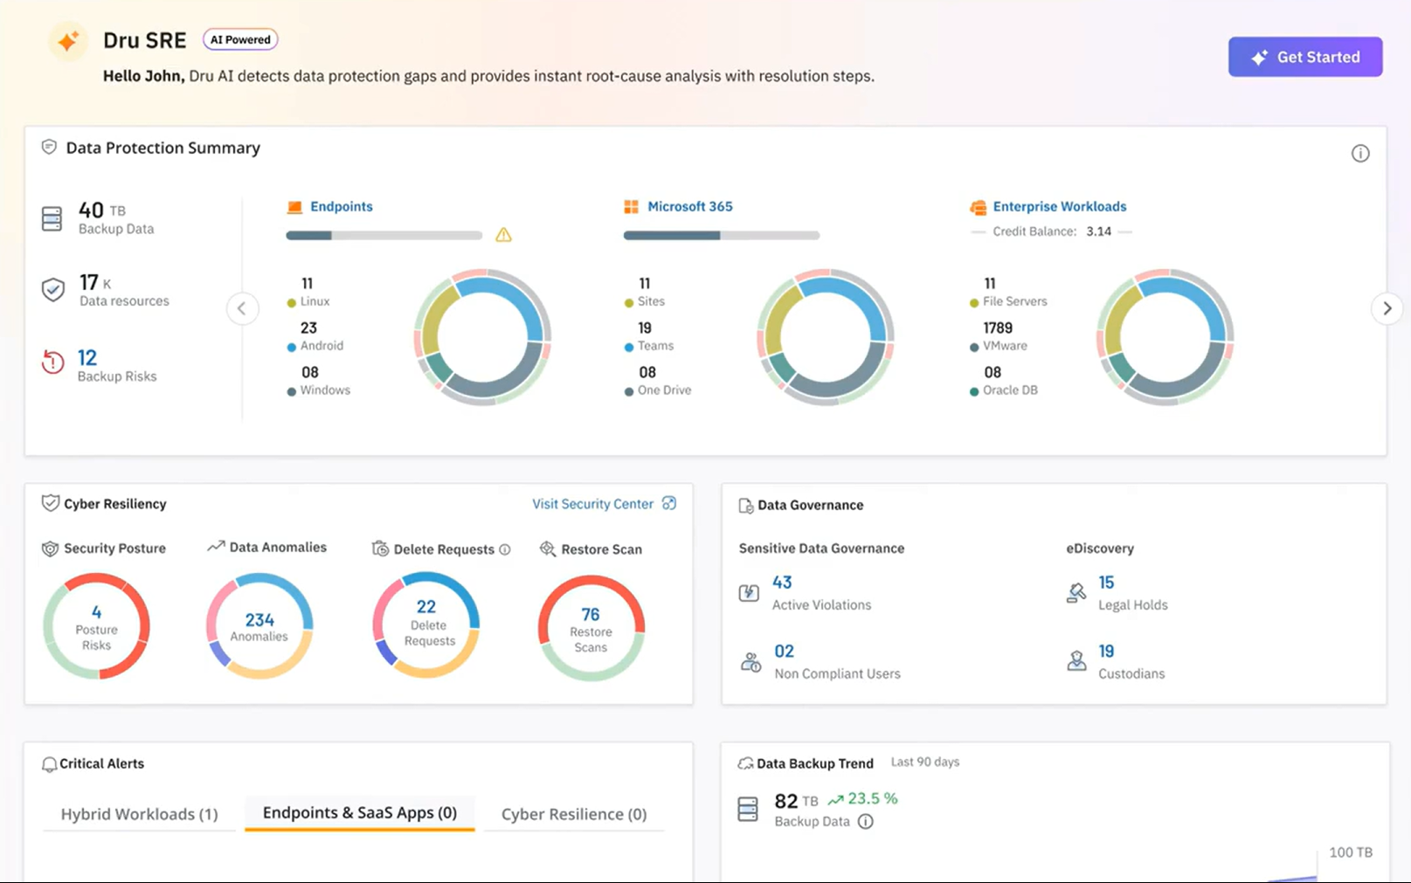
Task: Open the 43 Active Violations count
Action: coord(782,583)
